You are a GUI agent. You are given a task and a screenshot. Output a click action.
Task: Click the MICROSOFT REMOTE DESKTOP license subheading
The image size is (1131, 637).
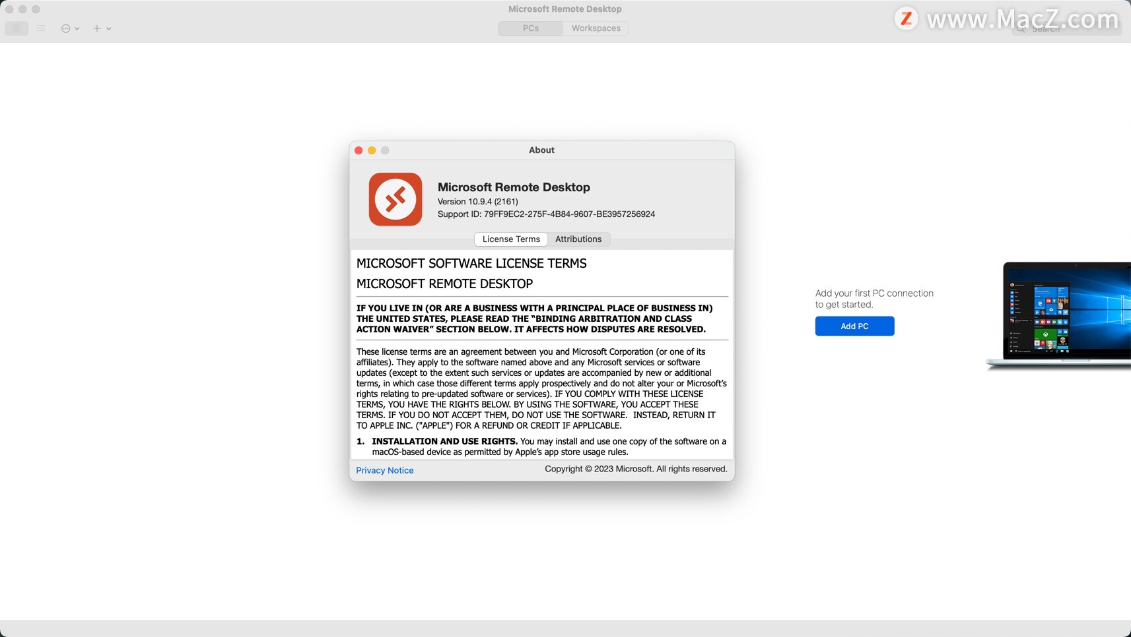click(x=444, y=284)
